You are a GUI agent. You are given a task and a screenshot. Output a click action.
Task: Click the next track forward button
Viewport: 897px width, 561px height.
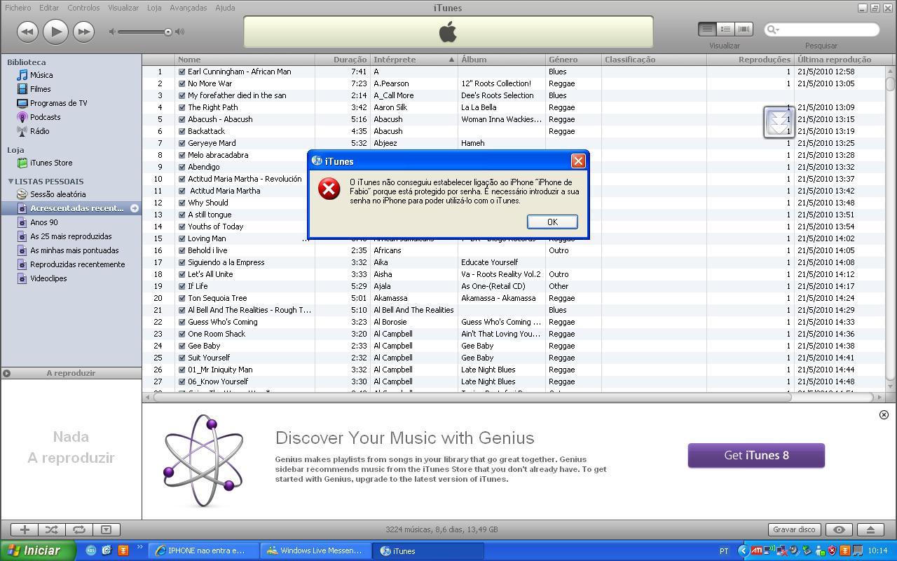tap(83, 31)
